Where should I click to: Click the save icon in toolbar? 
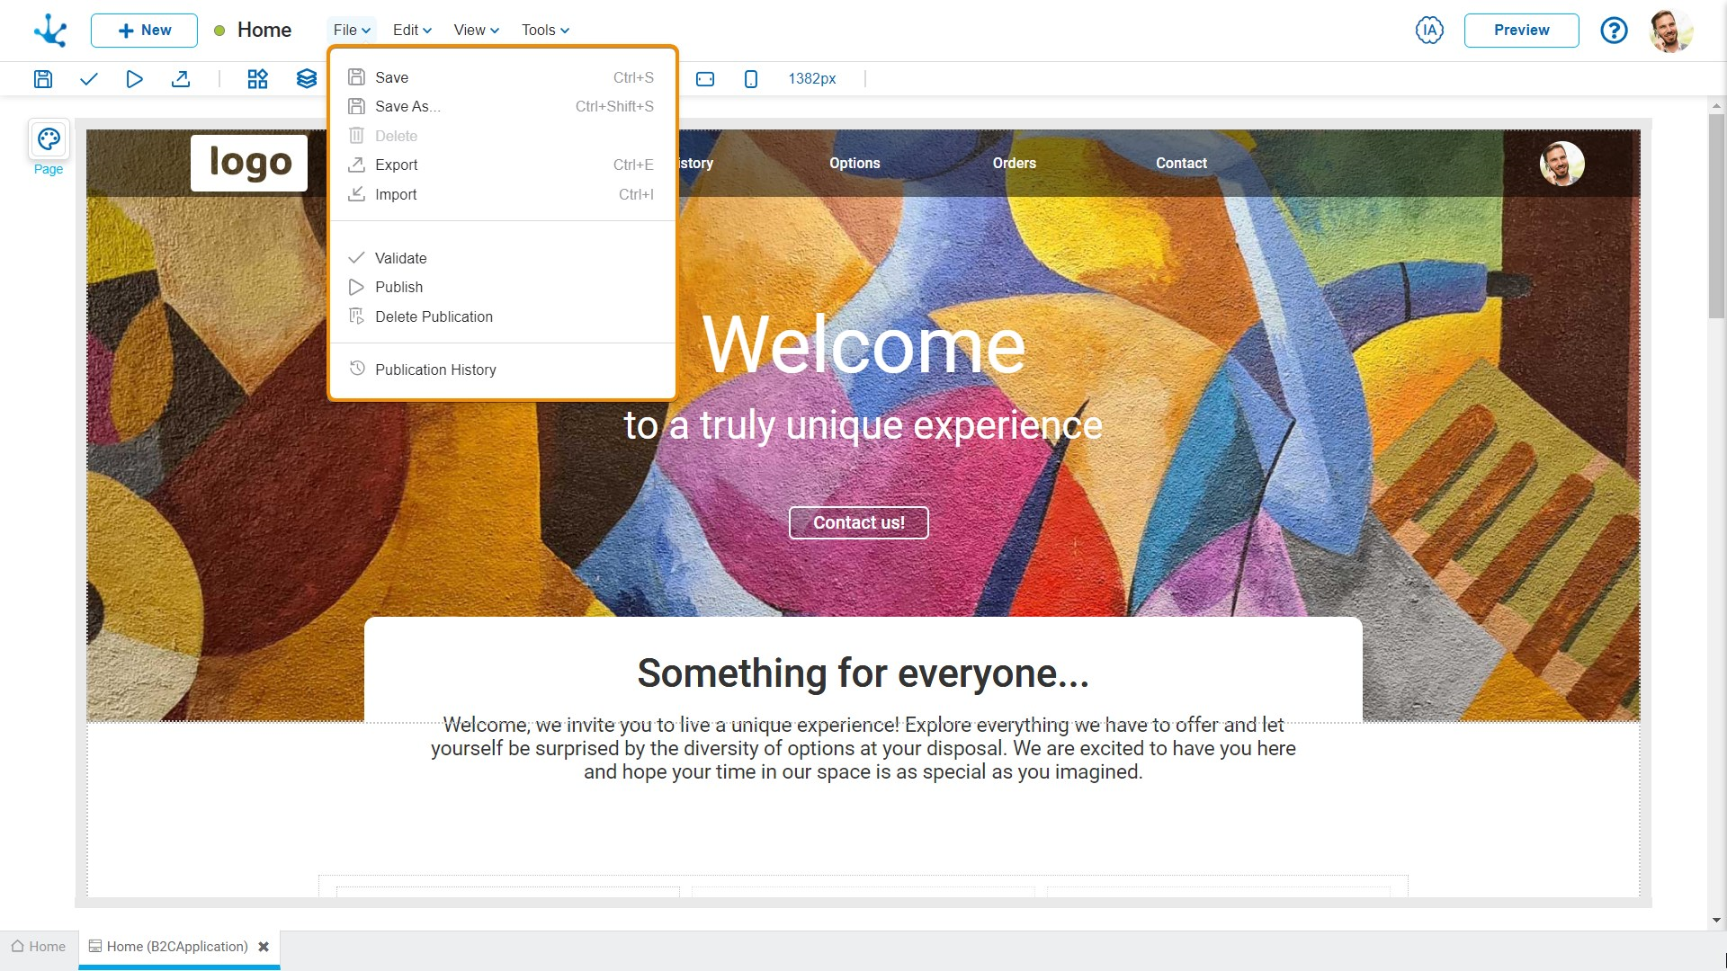click(x=42, y=79)
